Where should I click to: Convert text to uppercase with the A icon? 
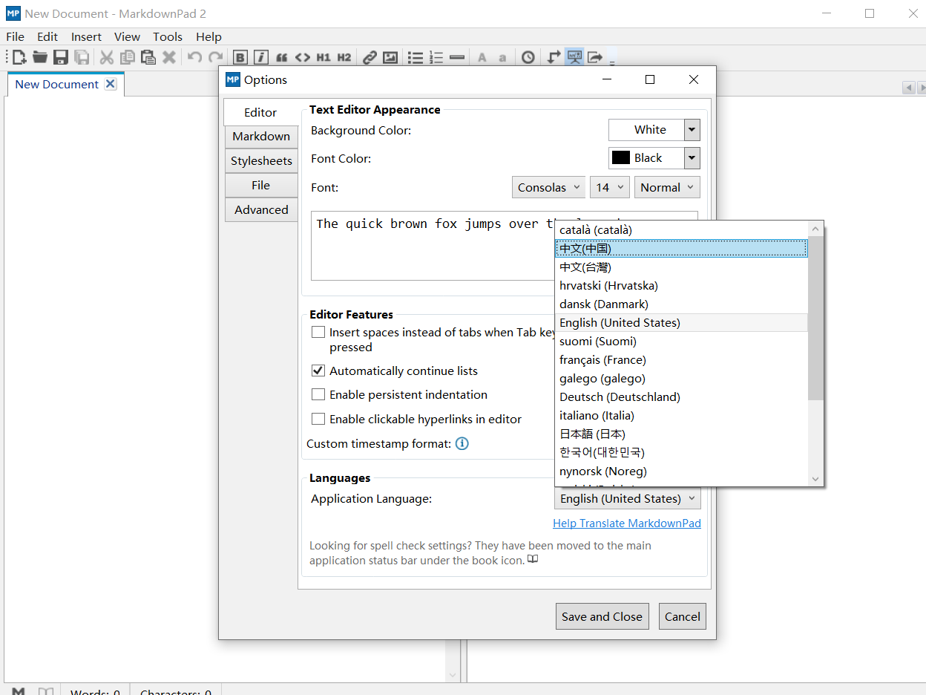pos(482,57)
